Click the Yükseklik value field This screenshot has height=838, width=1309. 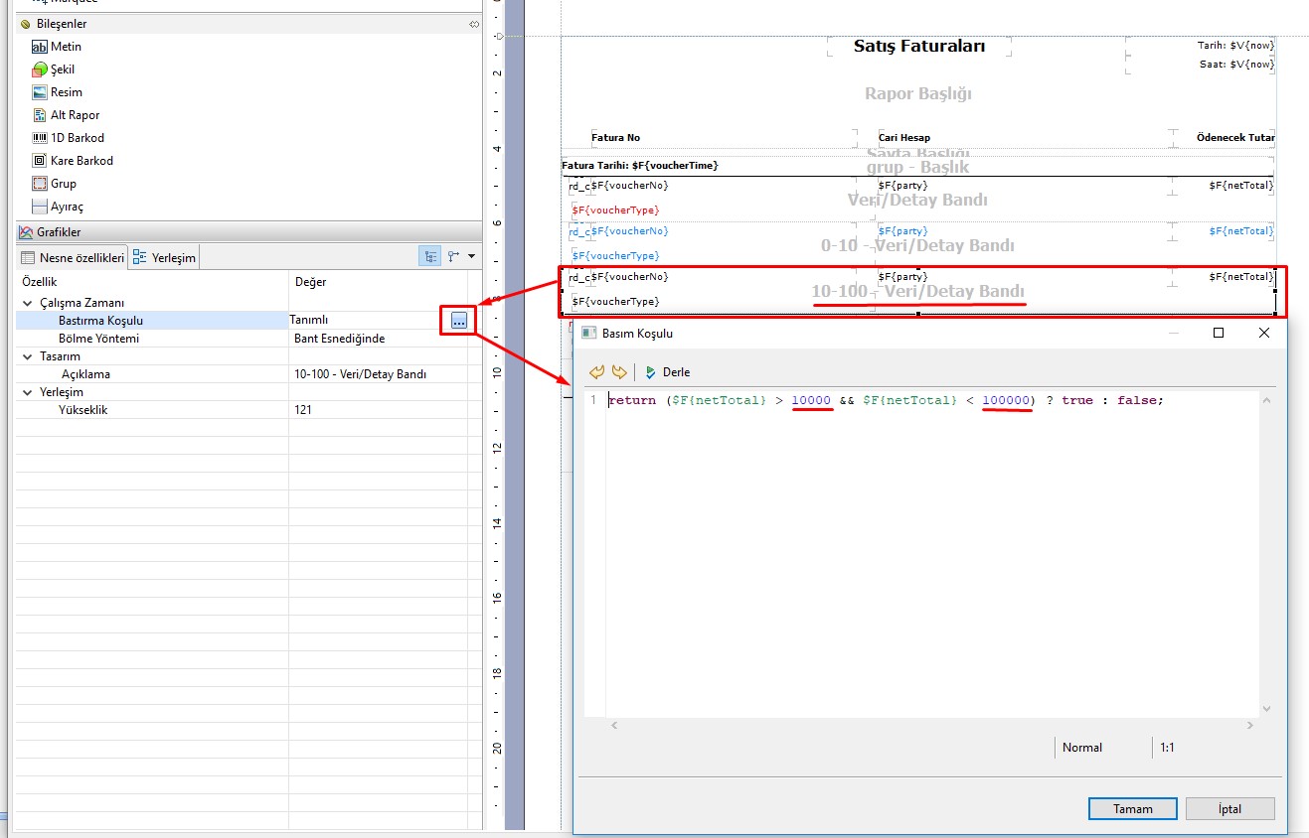[378, 410]
